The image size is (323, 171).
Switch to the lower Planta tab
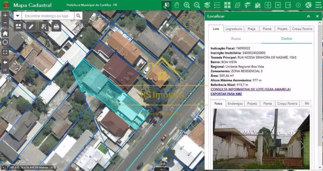pos(268,104)
